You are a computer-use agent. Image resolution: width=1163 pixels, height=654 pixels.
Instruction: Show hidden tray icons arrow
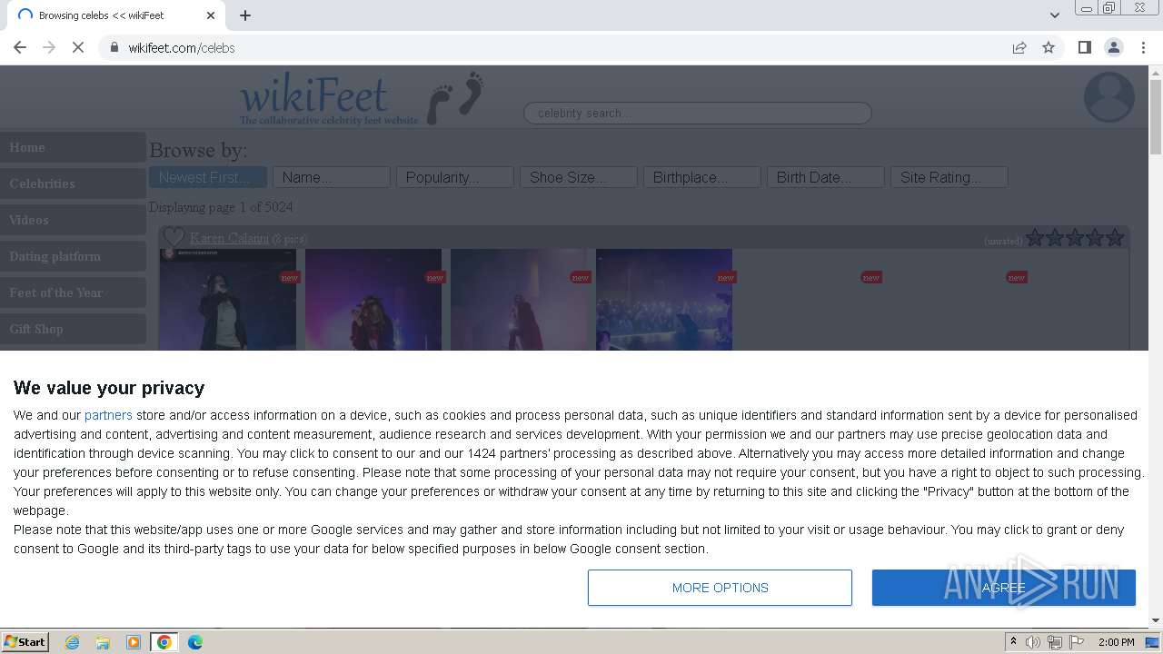pyautogui.click(x=1013, y=642)
